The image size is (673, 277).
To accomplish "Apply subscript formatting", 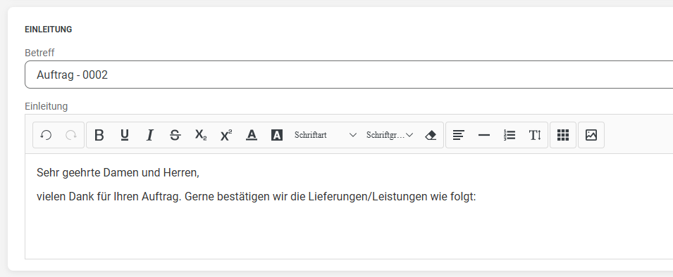I will pyautogui.click(x=200, y=135).
